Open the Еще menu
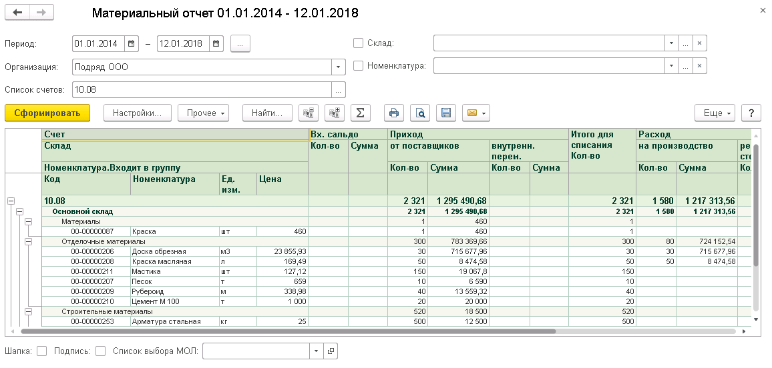 pyautogui.click(x=715, y=113)
